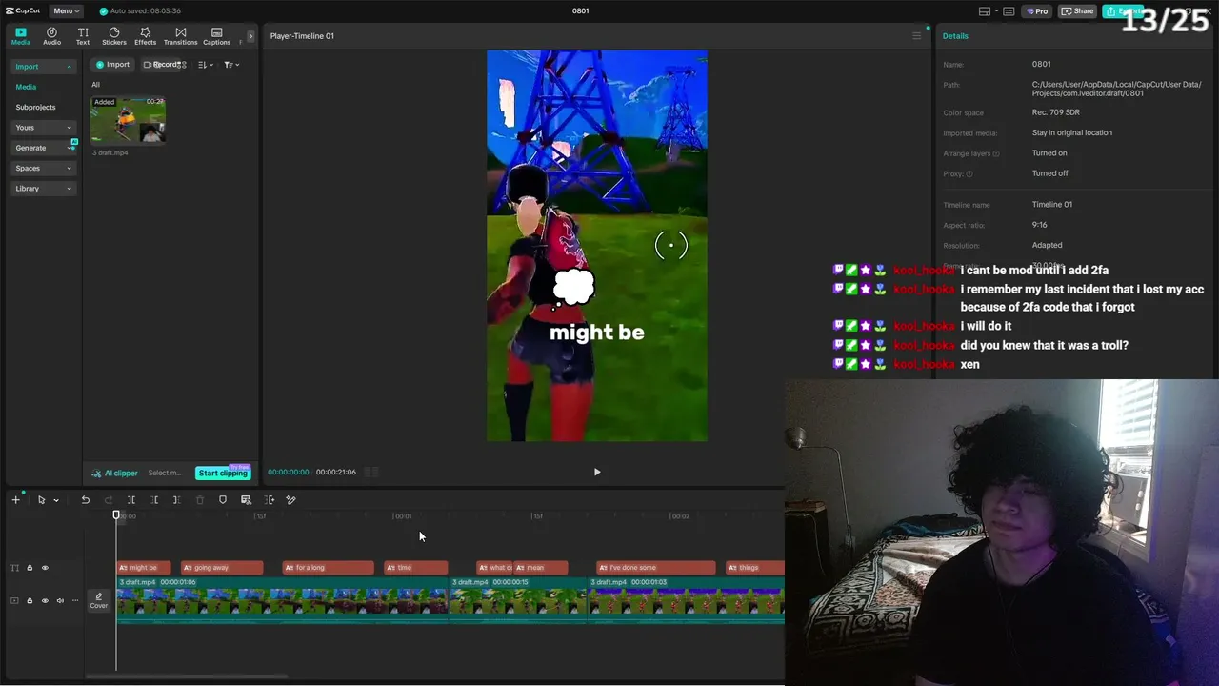Open the Transitions tab

click(x=180, y=36)
